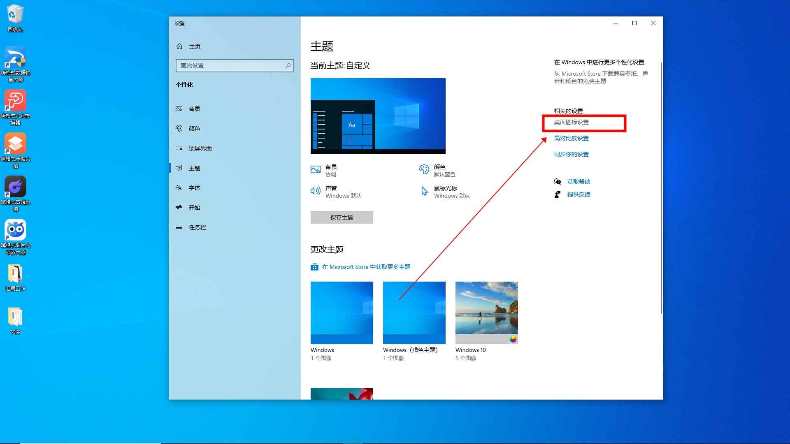
Task: Open 任务栏 settings in the sidebar
Action: click(196, 227)
